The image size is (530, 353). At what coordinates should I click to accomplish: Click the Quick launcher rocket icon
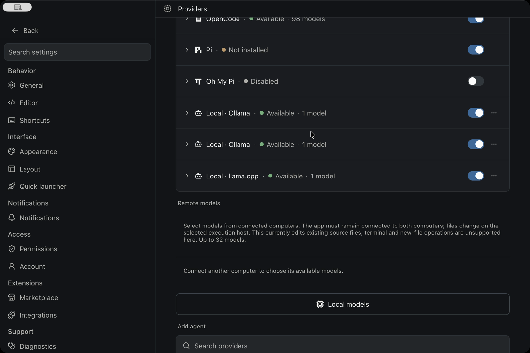click(12, 186)
